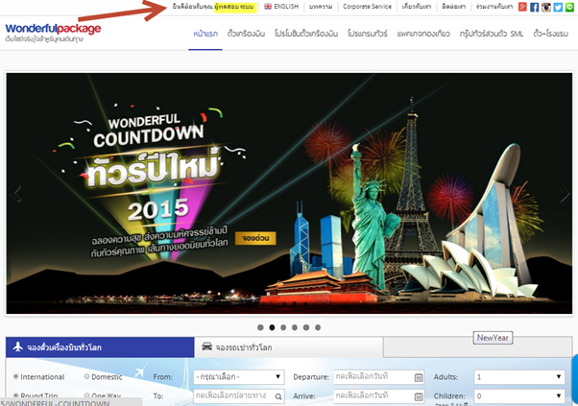Viewport: 578px width, 406px height.
Task: Click the To destination input field
Action: point(239,396)
